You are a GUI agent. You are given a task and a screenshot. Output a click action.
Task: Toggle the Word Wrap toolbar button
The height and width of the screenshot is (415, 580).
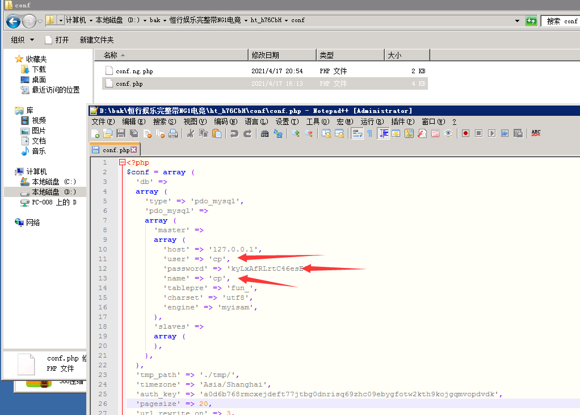pyautogui.click(x=356, y=133)
